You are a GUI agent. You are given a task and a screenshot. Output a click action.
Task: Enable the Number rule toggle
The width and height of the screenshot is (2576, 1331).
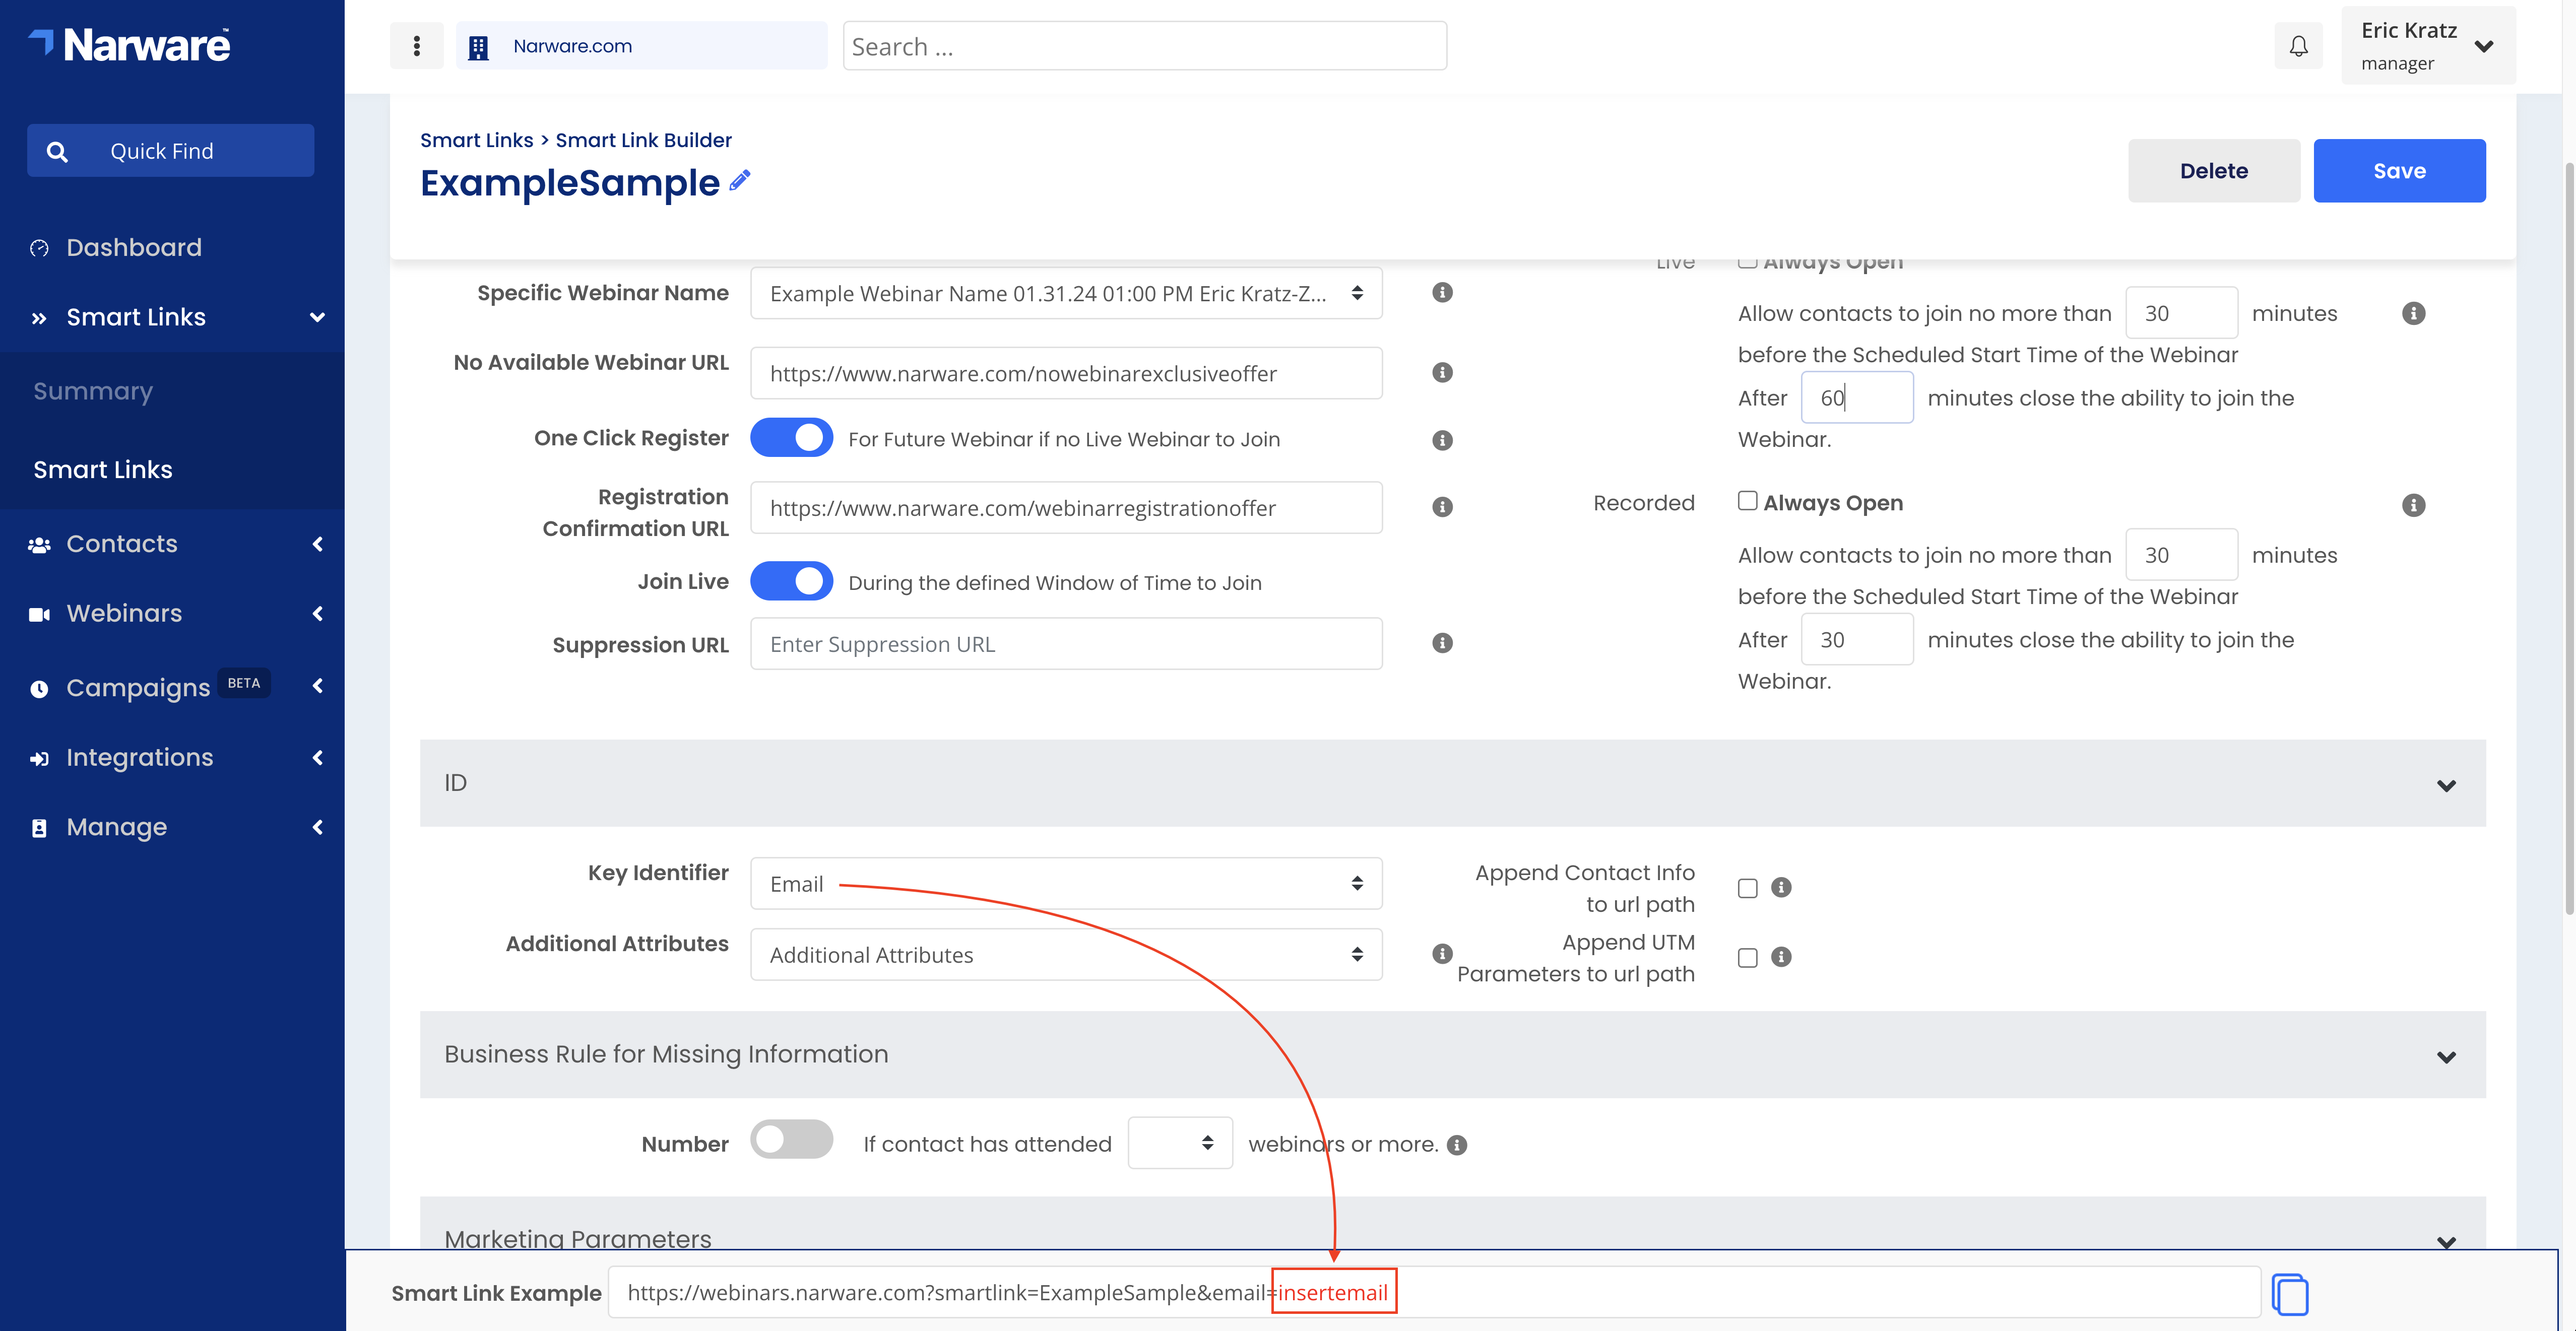[x=791, y=1139]
